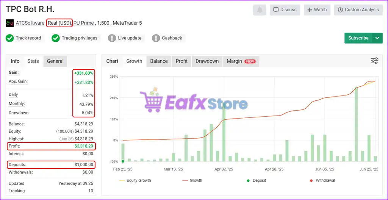Screen dimensions: 388x200
Task: Open the ATCSoftware profile link
Action: tap(30, 23)
